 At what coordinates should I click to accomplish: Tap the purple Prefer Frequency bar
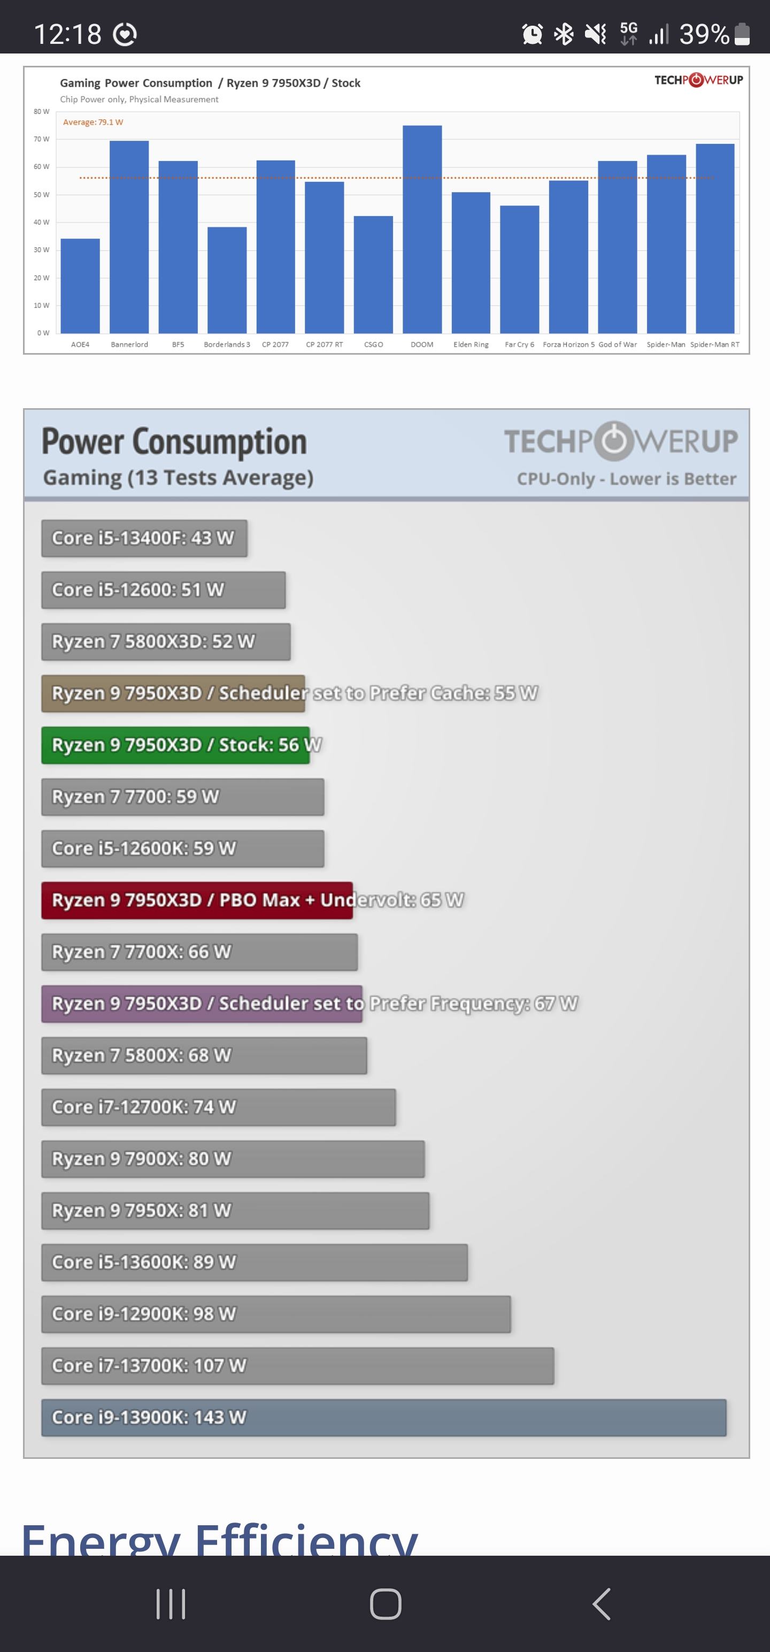[202, 1003]
